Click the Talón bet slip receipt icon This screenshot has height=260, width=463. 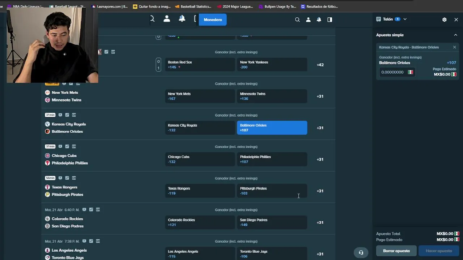(x=378, y=19)
